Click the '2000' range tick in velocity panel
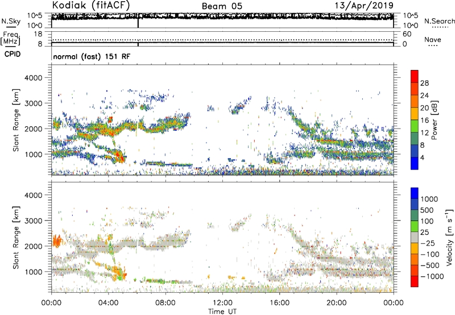Viewport: 455px width, 315px height. click(33, 246)
